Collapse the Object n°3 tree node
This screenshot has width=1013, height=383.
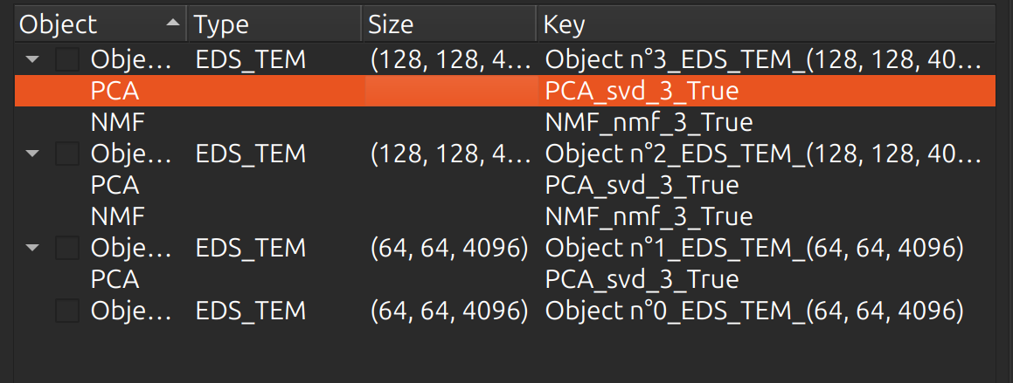pos(33,60)
